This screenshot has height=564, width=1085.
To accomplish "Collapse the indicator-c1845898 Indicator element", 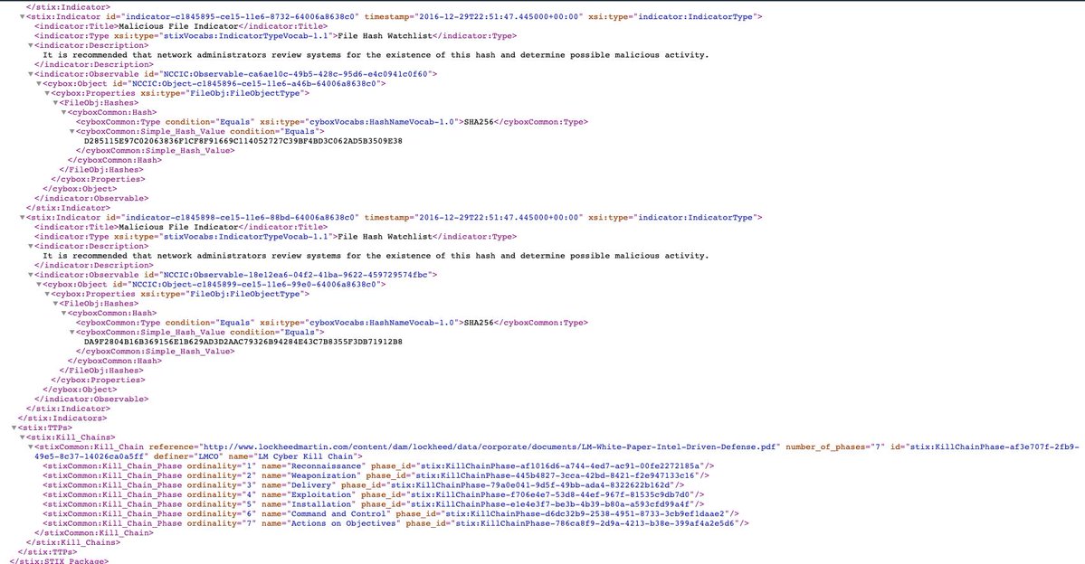I will coord(23,218).
